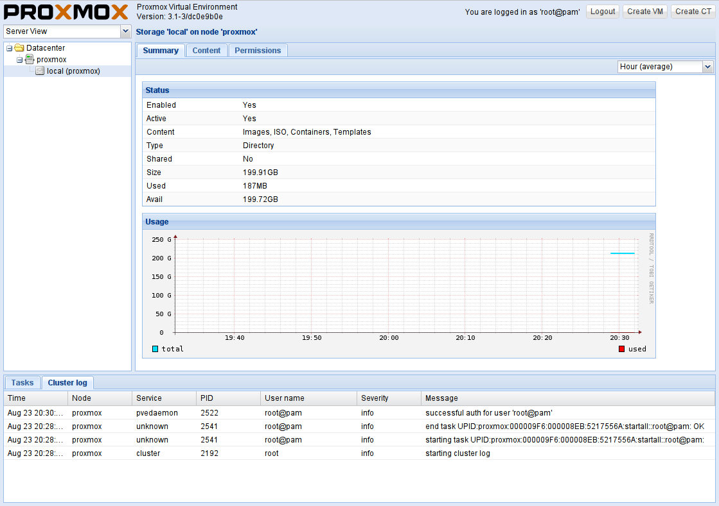This screenshot has width=719, height=506.
Task: Select the Cluster log tab
Action: click(x=67, y=382)
